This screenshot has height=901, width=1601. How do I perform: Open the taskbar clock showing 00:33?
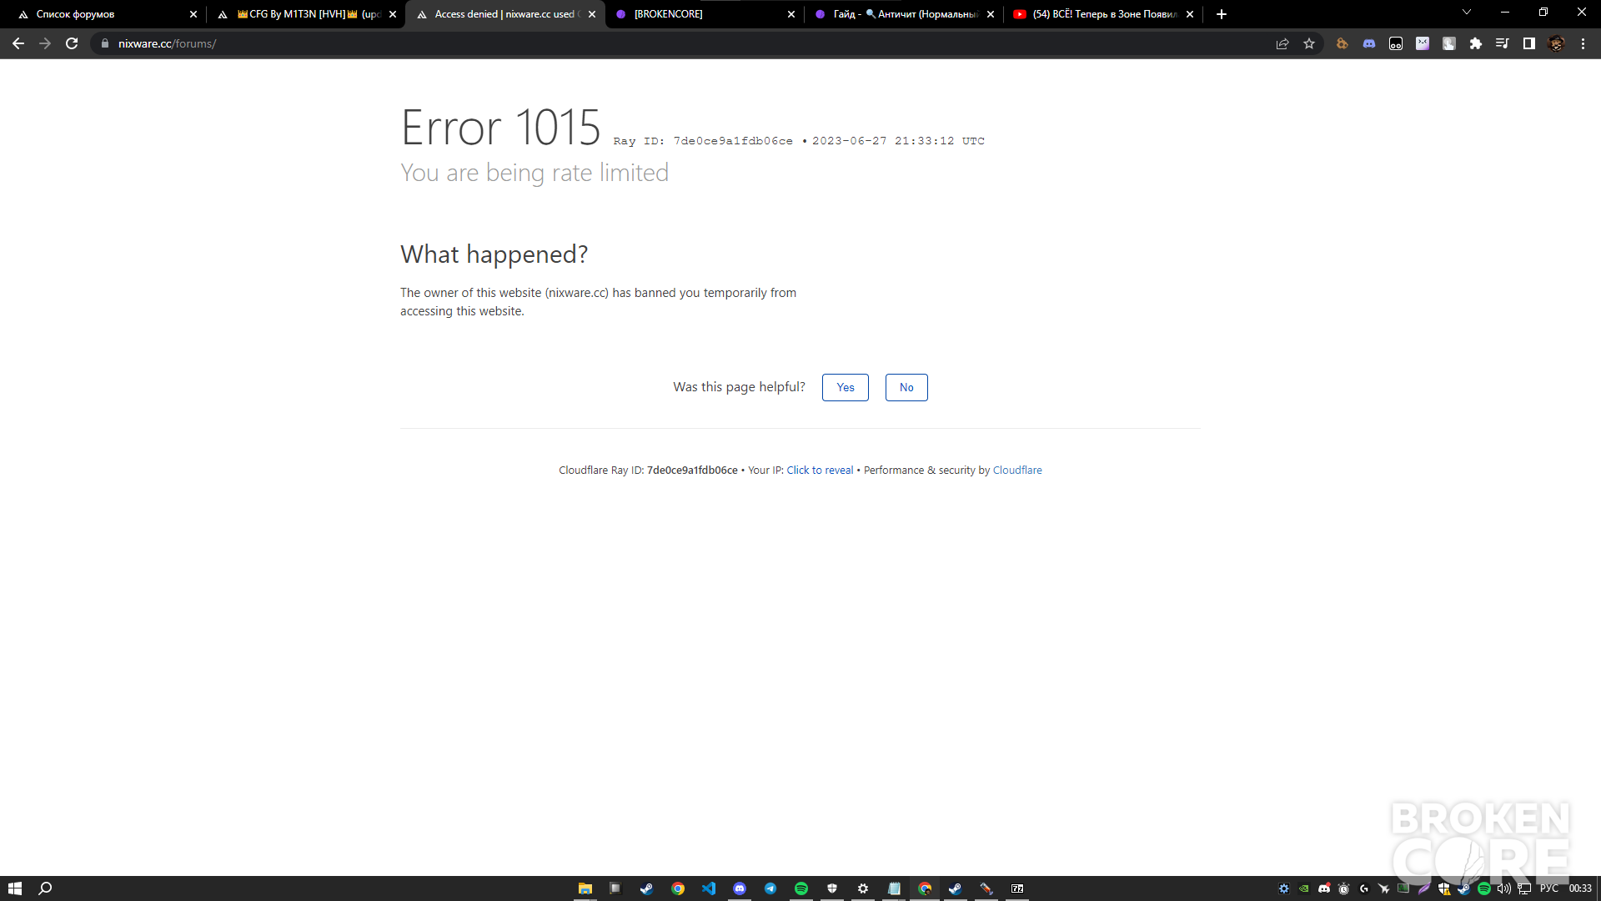[x=1580, y=888]
